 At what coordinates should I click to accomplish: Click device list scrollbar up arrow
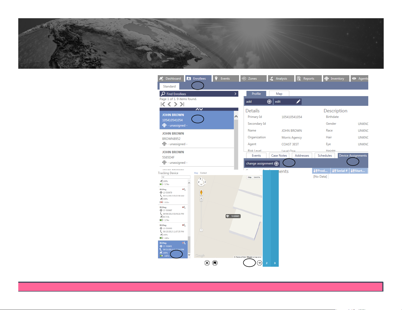(189, 183)
